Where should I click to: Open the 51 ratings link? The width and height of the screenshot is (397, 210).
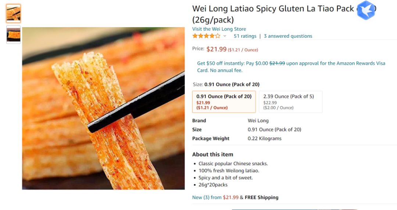[245, 36]
